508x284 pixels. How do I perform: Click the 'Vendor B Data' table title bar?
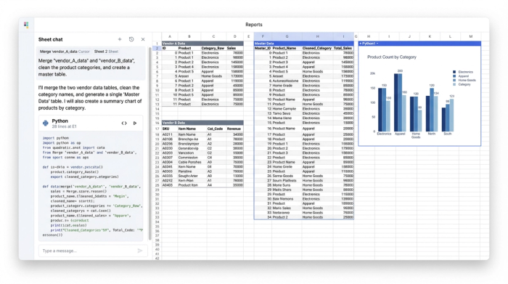[x=202, y=123]
